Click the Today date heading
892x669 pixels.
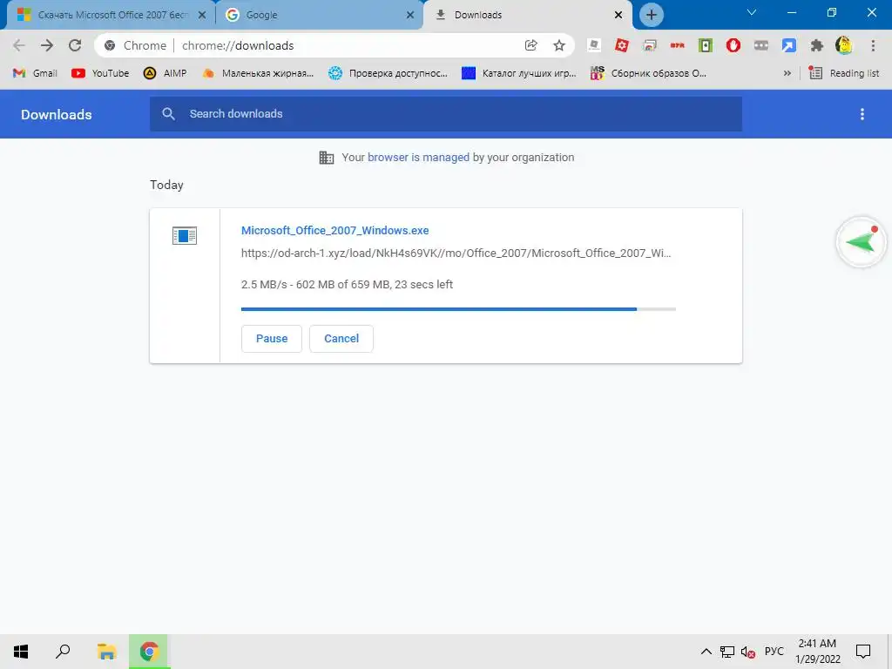[x=166, y=185]
